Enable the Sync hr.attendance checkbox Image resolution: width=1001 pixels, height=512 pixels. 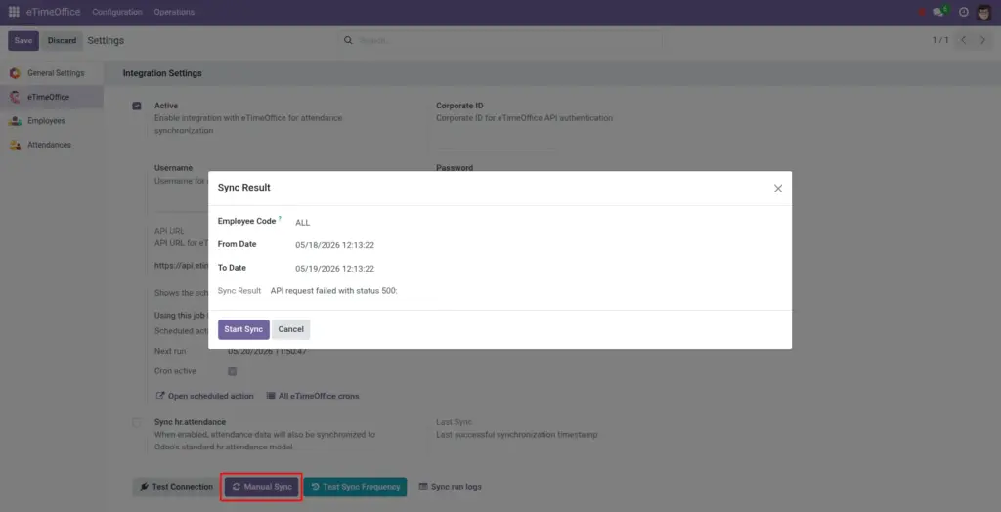pos(137,423)
